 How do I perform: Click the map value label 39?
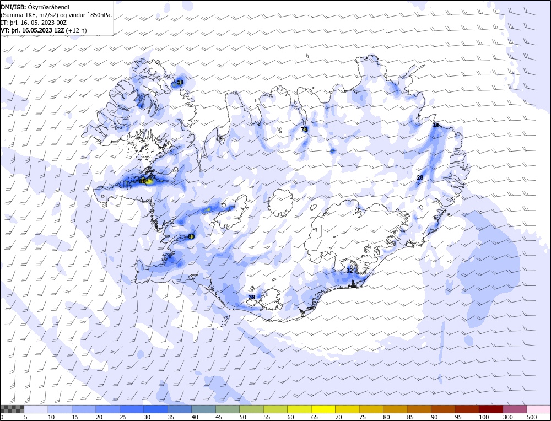click(252, 297)
